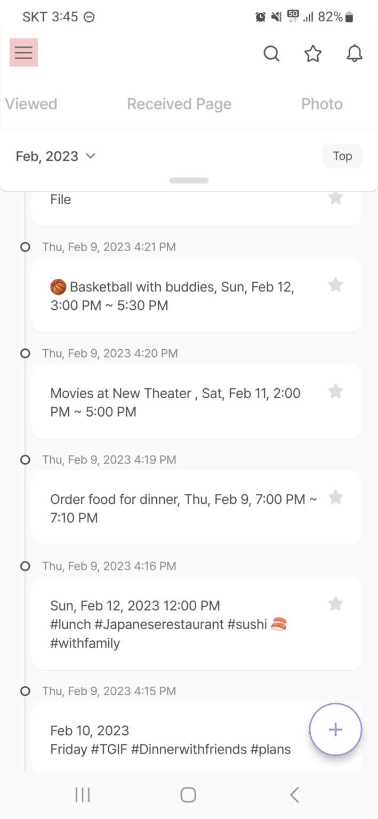Switch to the Received Page tab
The height and width of the screenshot is (819, 378).
(x=179, y=103)
